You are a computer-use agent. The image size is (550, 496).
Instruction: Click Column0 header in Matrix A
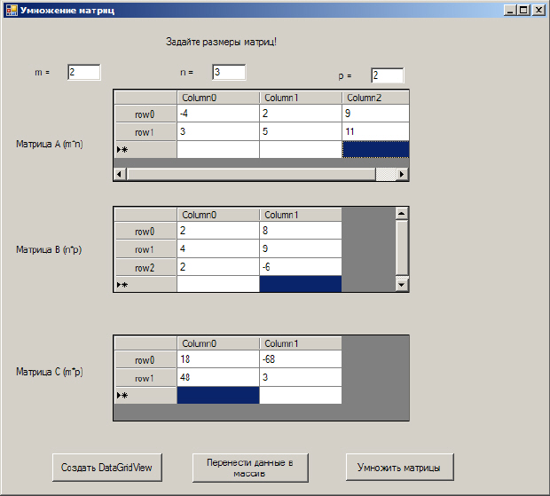click(218, 98)
